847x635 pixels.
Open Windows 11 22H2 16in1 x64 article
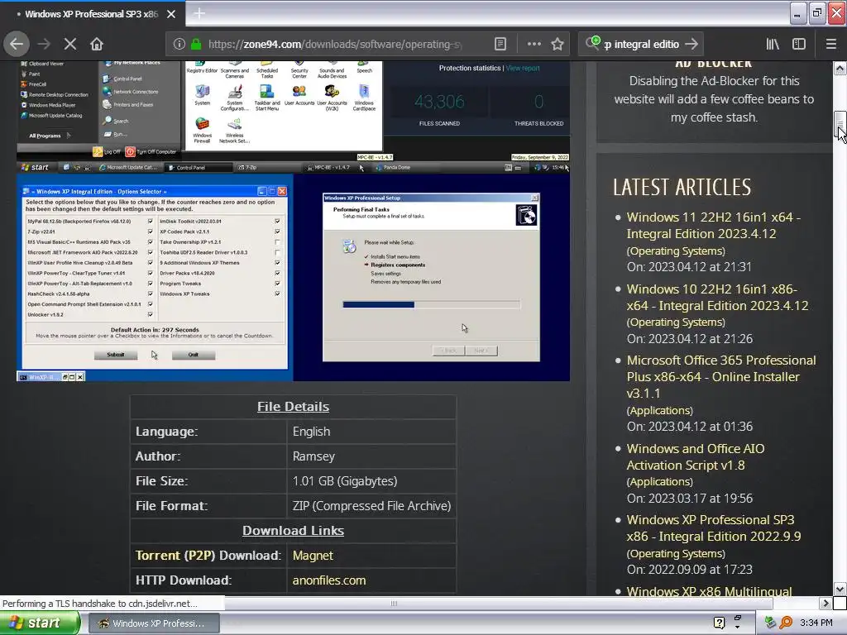point(714,225)
